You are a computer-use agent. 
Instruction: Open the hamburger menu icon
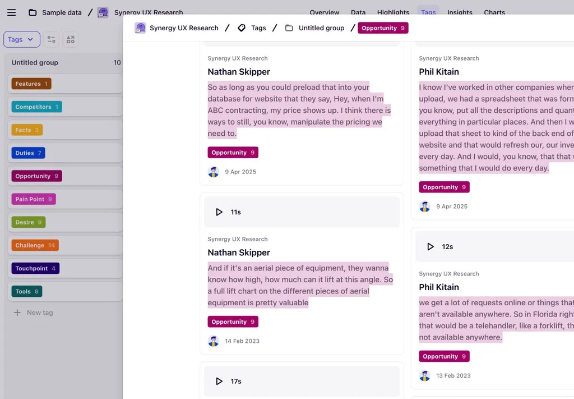point(11,12)
